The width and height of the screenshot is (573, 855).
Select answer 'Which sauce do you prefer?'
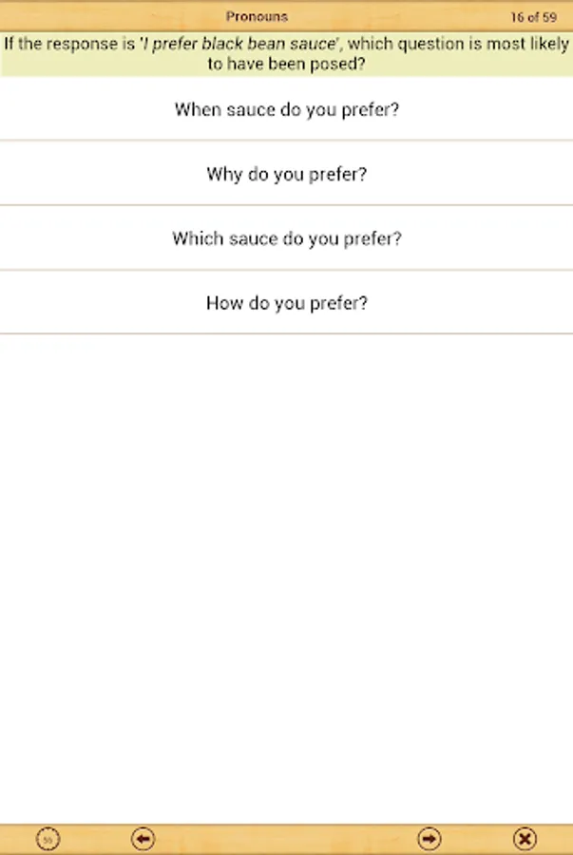click(286, 238)
